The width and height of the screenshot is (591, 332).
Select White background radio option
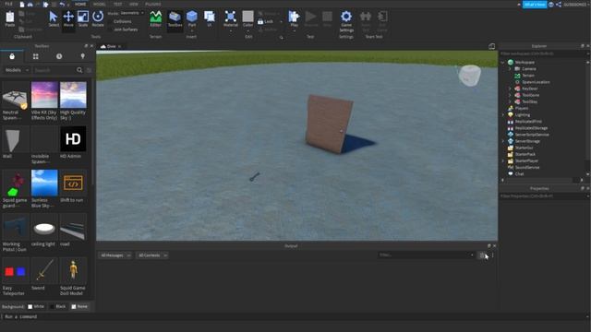point(36,306)
